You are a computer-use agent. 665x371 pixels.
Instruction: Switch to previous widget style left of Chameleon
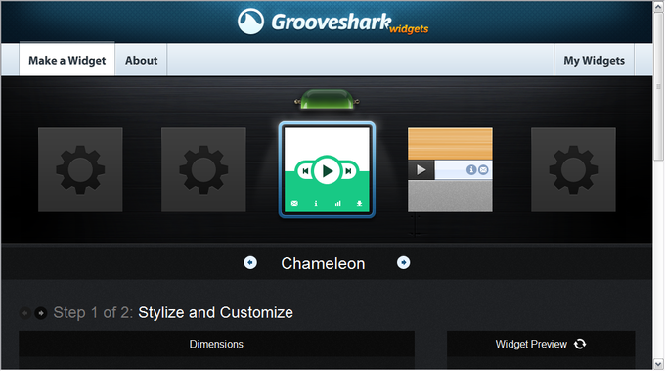click(250, 262)
